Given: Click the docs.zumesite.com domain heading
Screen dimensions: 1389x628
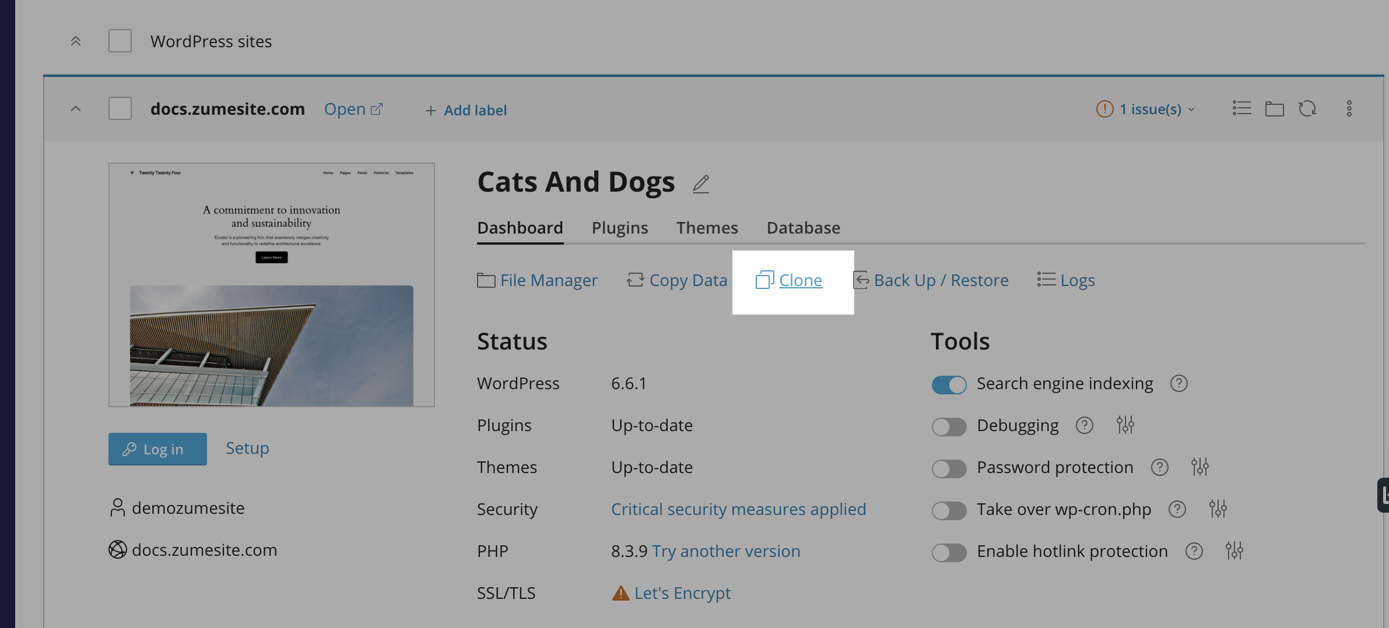Looking at the screenshot, I should [x=227, y=109].
